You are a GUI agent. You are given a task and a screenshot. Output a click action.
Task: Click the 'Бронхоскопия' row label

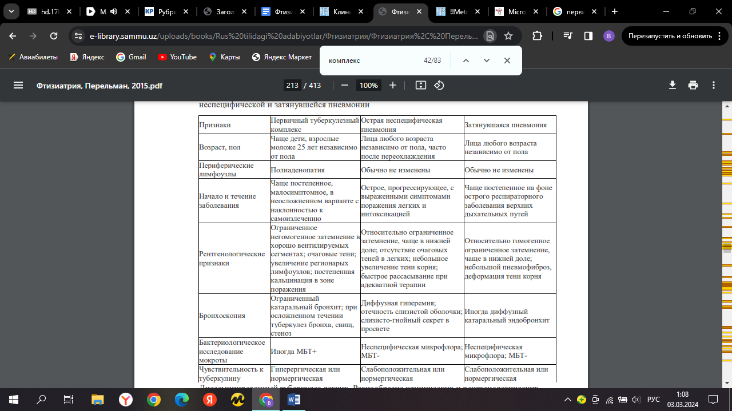[234, 316]
